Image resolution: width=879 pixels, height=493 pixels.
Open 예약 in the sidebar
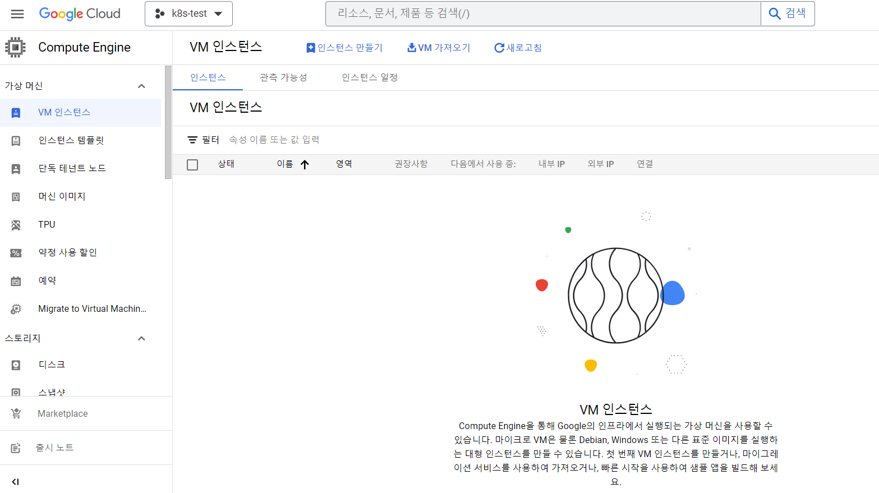coord(81,281)
